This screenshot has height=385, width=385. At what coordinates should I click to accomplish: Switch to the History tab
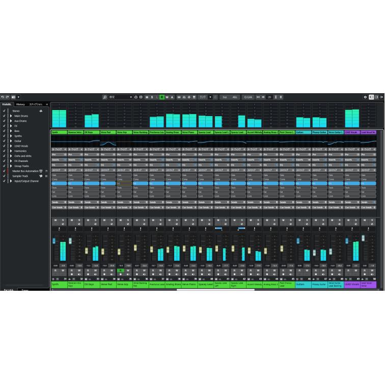20,104
